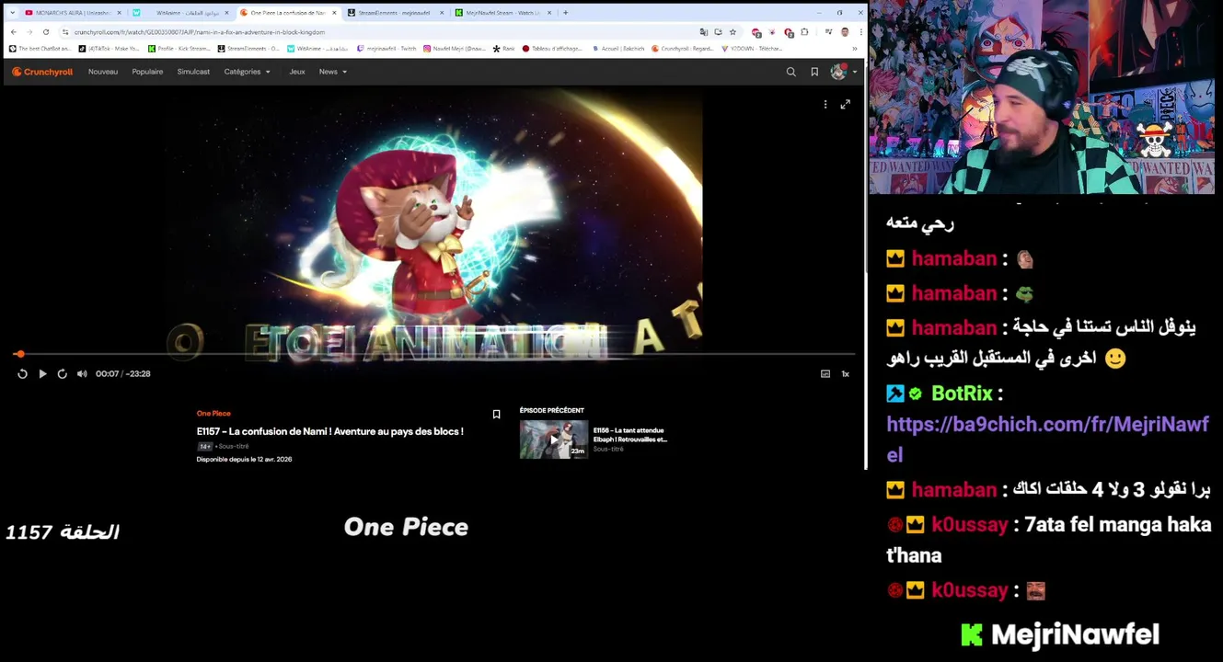1223x662 pixels.
Task: Expand the Catégories dropdown
Action: tap(247, 72)
